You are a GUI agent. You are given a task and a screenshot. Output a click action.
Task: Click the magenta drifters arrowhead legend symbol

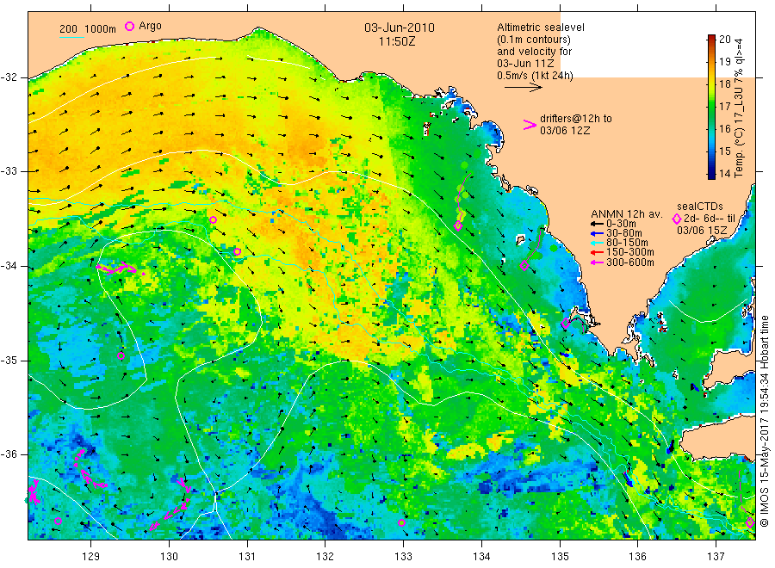pyautogui.click(x=530, y=125)
